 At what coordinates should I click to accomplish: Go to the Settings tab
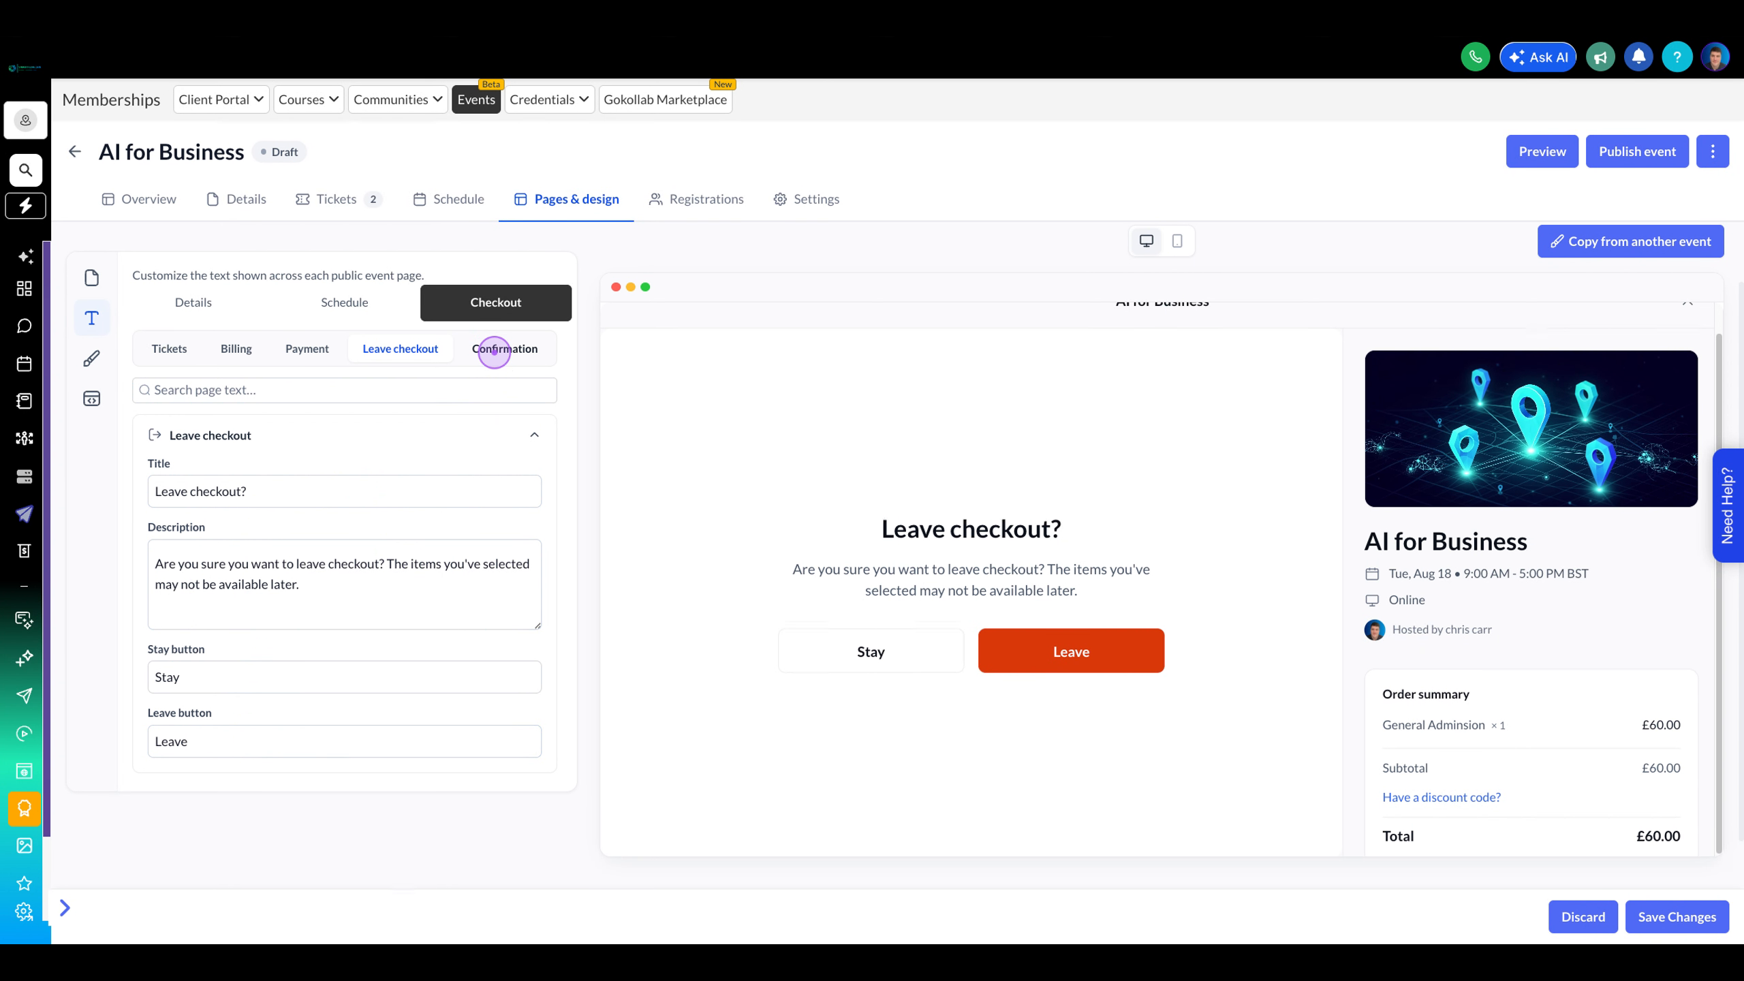pyautogui.click(x=806, y=199)
